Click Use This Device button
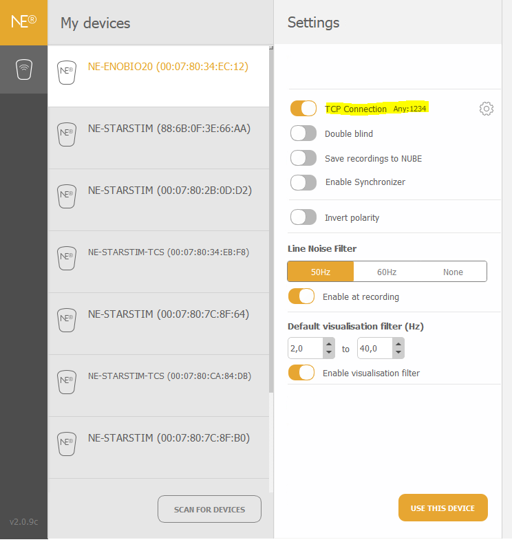 click(442, 508)
